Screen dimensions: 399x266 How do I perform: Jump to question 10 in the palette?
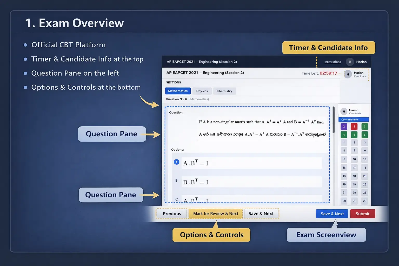pos(354,159)
